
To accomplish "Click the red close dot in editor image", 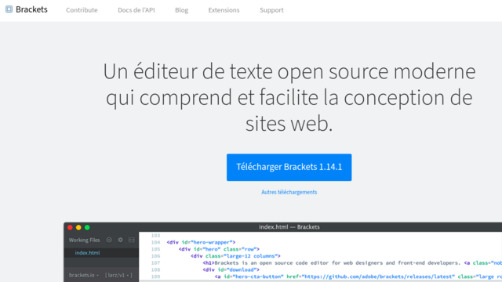I will pyautogui.click(x=70, y=227).
